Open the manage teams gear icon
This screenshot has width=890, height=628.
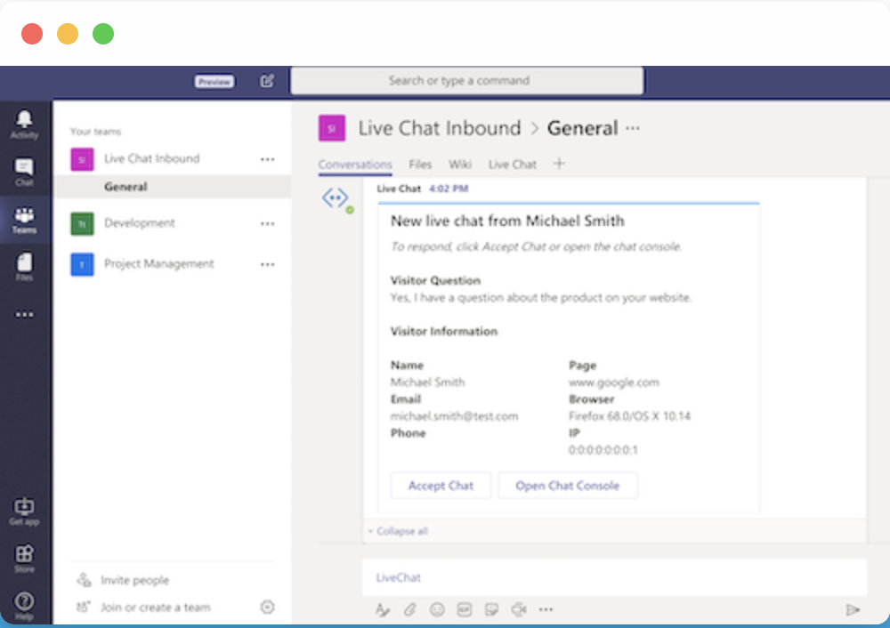(267, 608)
